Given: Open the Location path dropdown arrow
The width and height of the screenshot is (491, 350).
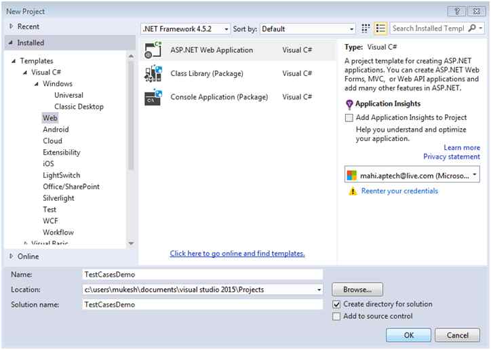Looking at the screenshot, I should coord(319,290).
